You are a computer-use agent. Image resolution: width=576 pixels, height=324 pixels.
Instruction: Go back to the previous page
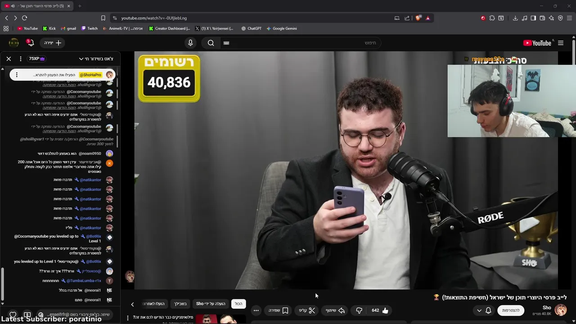click(7, 18)
